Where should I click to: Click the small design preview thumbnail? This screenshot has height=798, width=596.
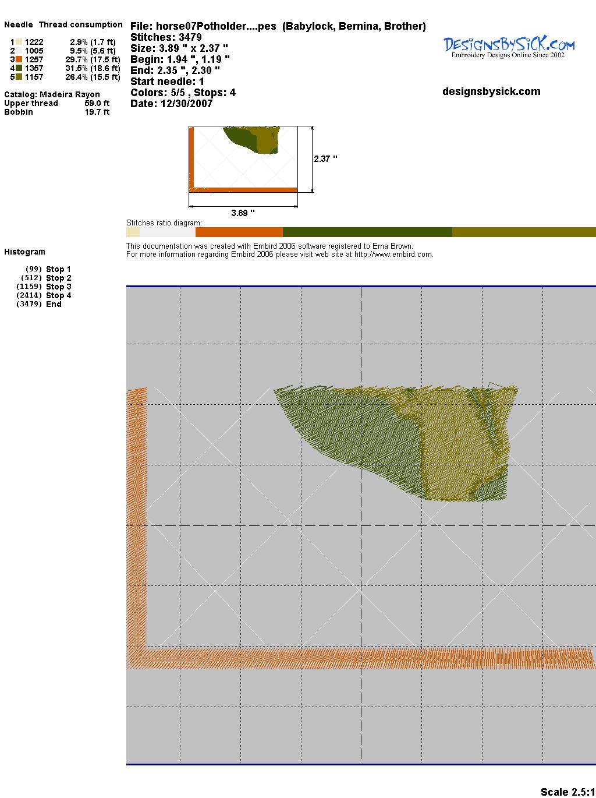click(243, 159)
